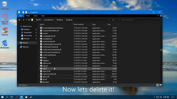Click This PC breadcrumb in address bar
177x99 pixels.
[38, 20]
